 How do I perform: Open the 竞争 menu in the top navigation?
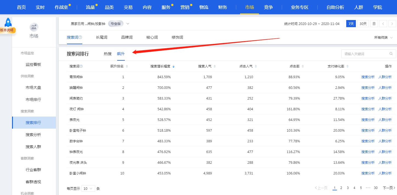coord(268,7)
